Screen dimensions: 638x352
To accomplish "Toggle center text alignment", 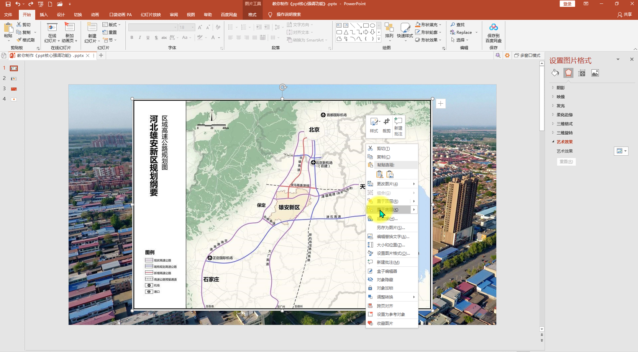I will coord(238,37).
